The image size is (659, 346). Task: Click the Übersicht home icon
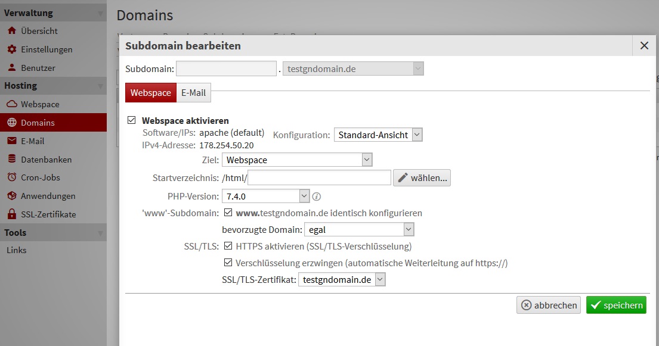coord(11,31)
